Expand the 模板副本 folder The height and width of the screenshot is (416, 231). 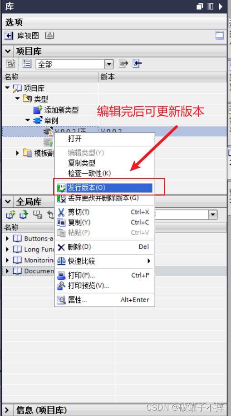[17, 153]
